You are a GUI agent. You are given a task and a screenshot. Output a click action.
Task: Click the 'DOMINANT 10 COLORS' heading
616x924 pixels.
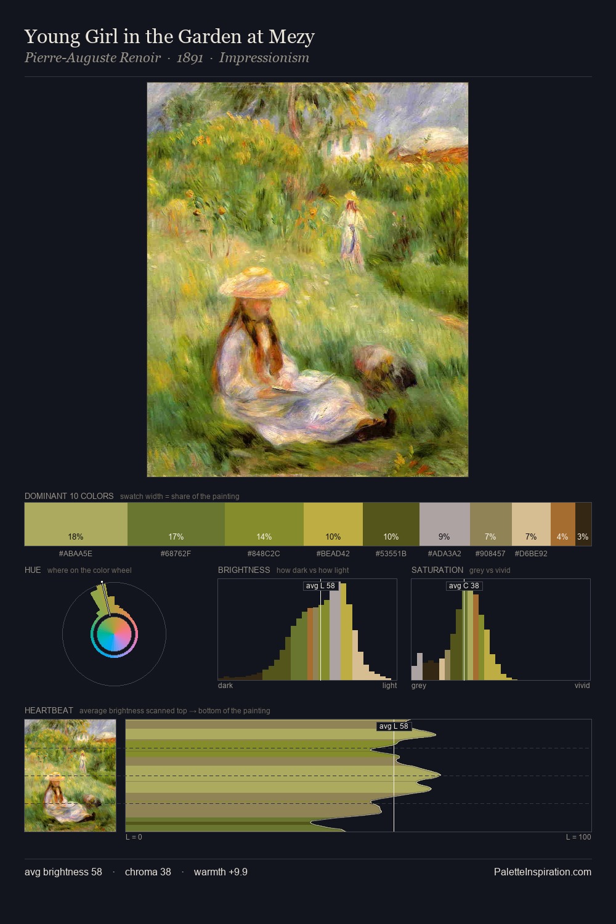tap(69, 496)
